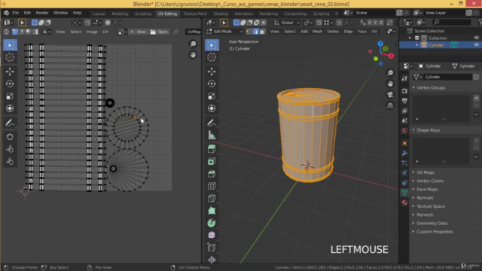Viewport: 482px width, 271px height.
Task: Toggle UV sync selection button
Action: 6,32
